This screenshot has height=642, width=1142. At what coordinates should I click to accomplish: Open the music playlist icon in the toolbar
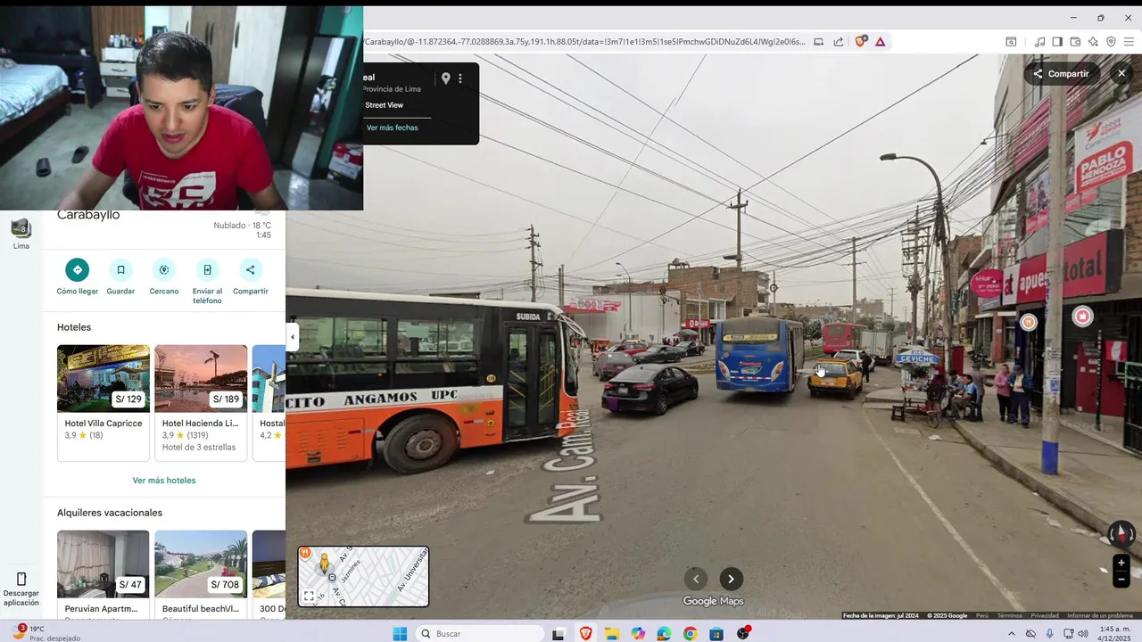point(1039,41)
